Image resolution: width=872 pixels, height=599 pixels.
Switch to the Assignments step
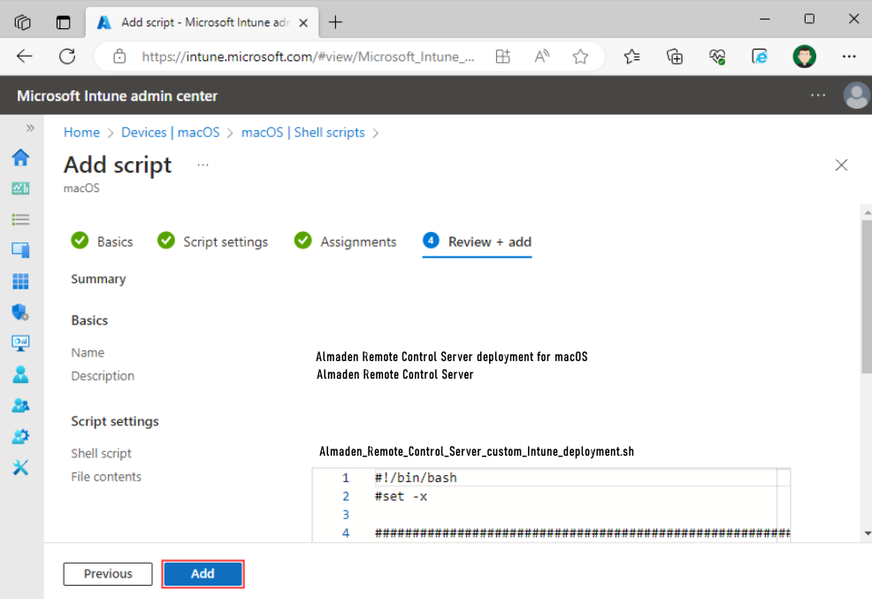click(346, 242)
